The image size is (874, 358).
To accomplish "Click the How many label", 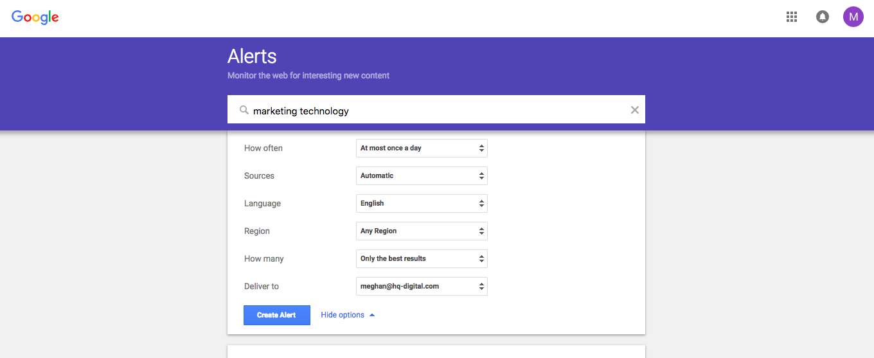I will (263, 258).
